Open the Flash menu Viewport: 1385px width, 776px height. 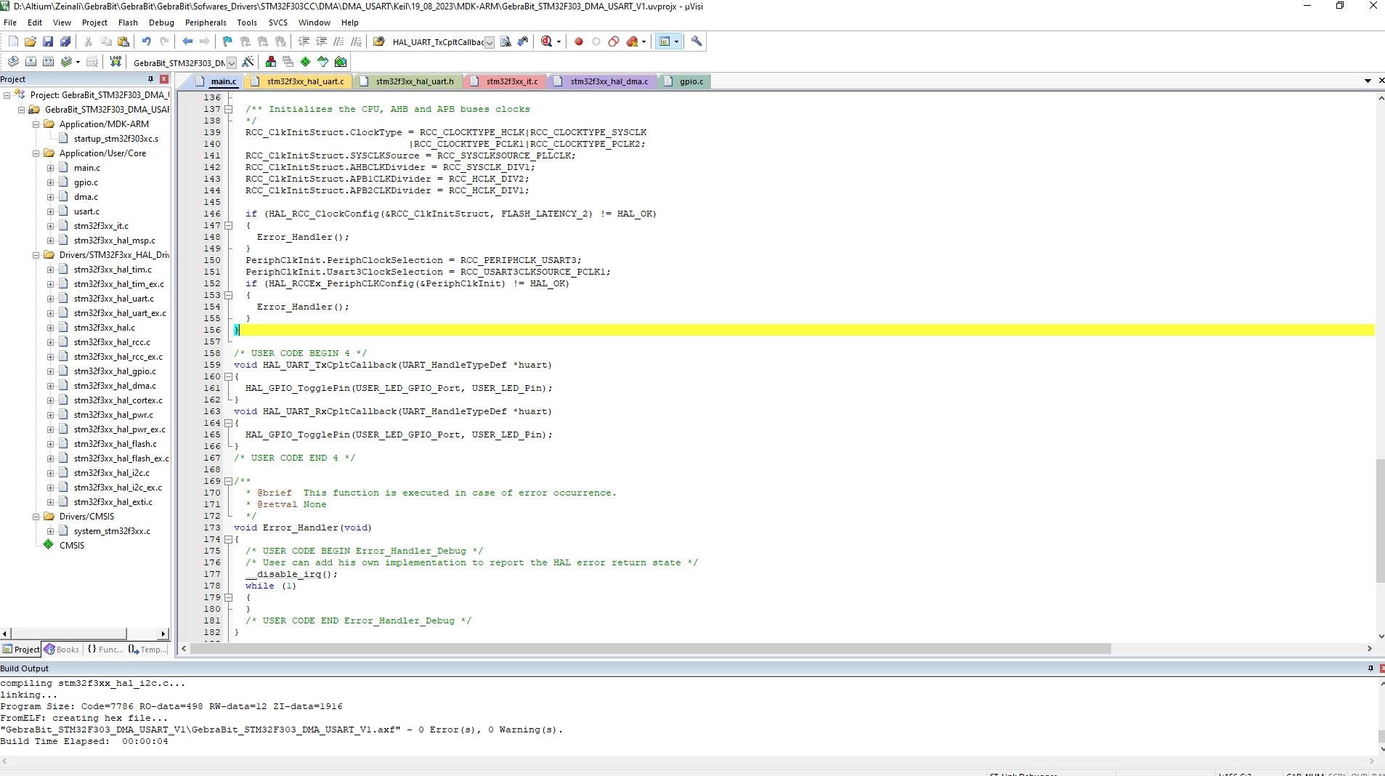click(128, 23)
